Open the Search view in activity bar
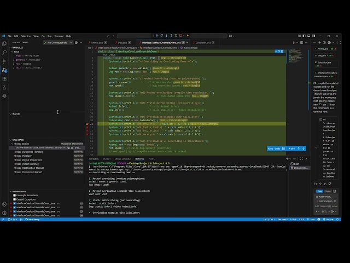Image resolution: width=350 pixels, height=263 pixels. (x=4, y=52)
